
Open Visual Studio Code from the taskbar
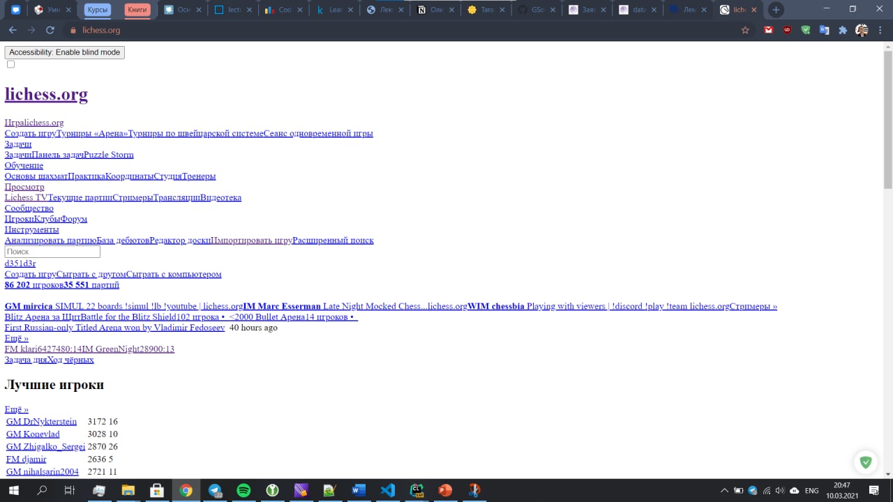click(x=388, y=490)
